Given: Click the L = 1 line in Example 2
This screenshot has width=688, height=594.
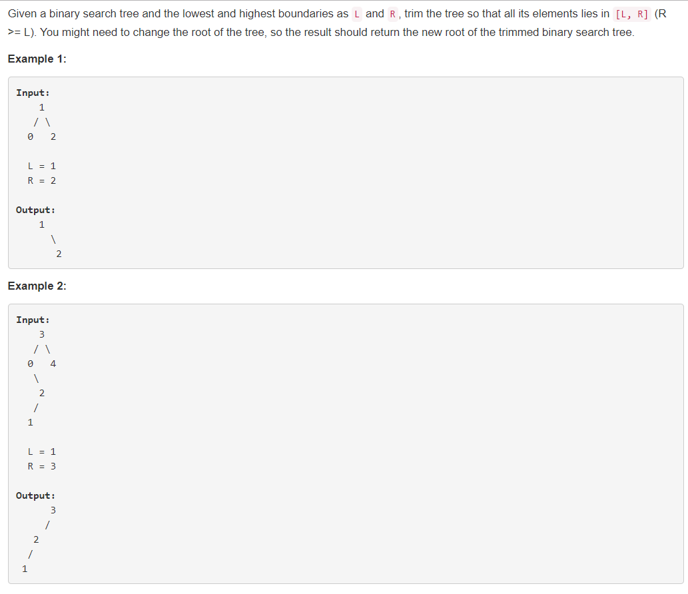Looking at the screenshot, I should pos(42,451).
